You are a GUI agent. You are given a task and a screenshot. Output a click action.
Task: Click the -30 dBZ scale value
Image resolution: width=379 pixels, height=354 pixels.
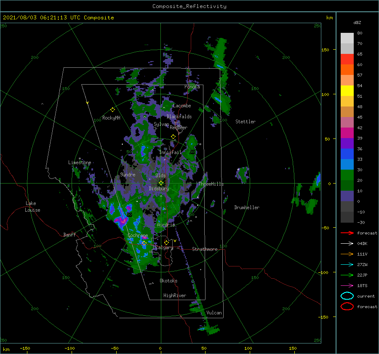[x=361, y=223]
